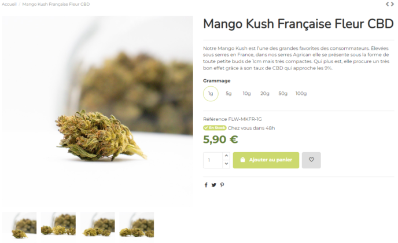This screenshot has width=398, height=243.
Task: Click the quantity input field
Action: [213, 160]
